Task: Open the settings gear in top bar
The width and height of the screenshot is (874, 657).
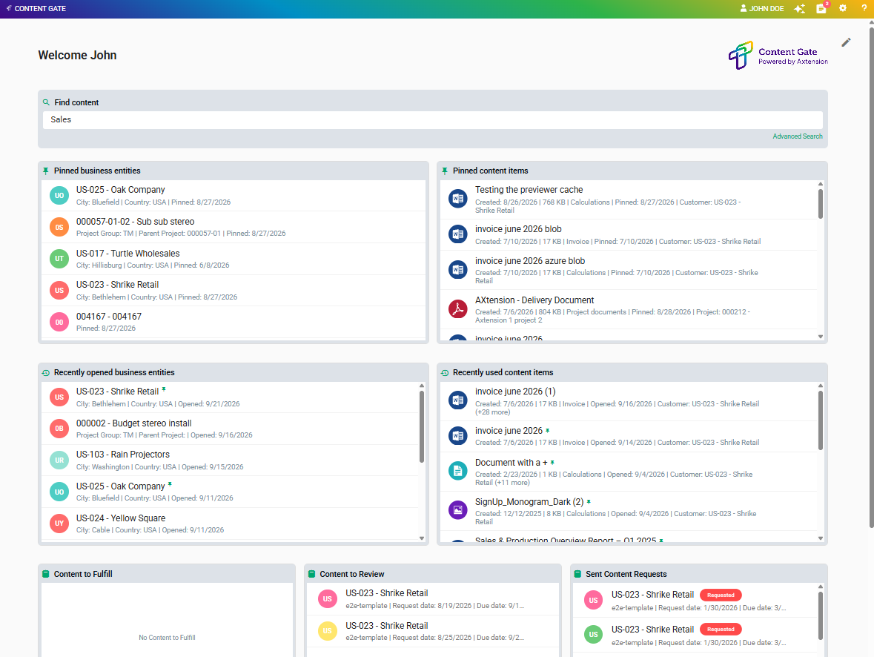Action: point(843,8)
